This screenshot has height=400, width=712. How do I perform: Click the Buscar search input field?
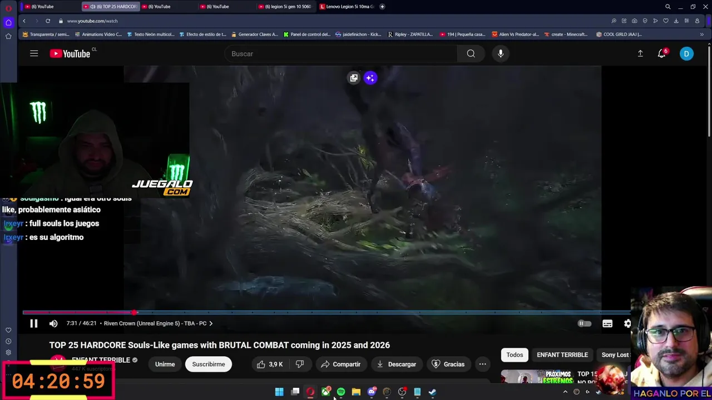341,53
